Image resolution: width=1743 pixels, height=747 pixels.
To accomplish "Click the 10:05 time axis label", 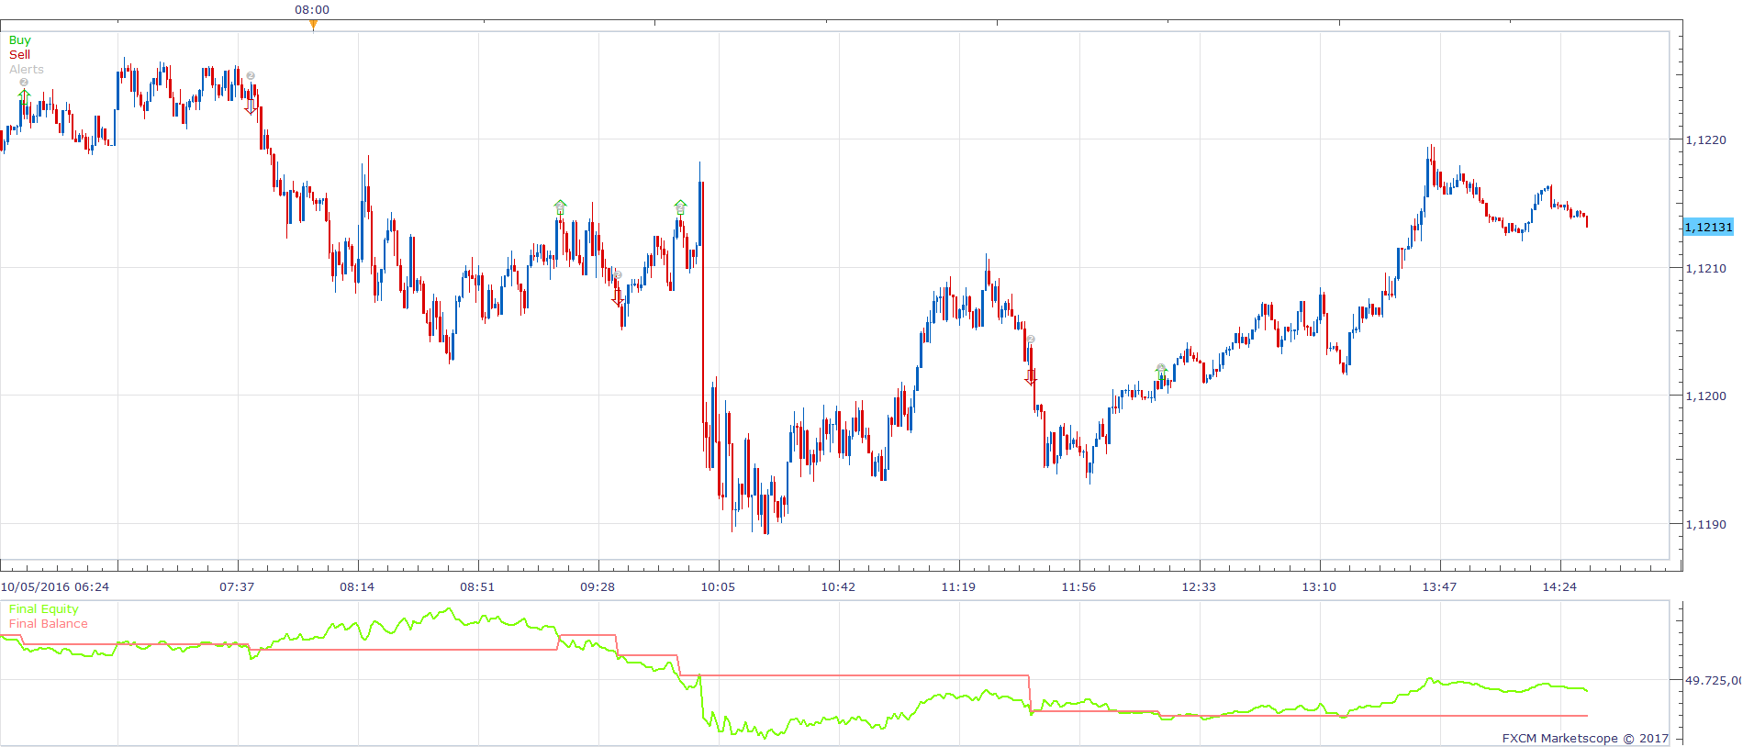I will pyautogui.click(x=718, y=587).
